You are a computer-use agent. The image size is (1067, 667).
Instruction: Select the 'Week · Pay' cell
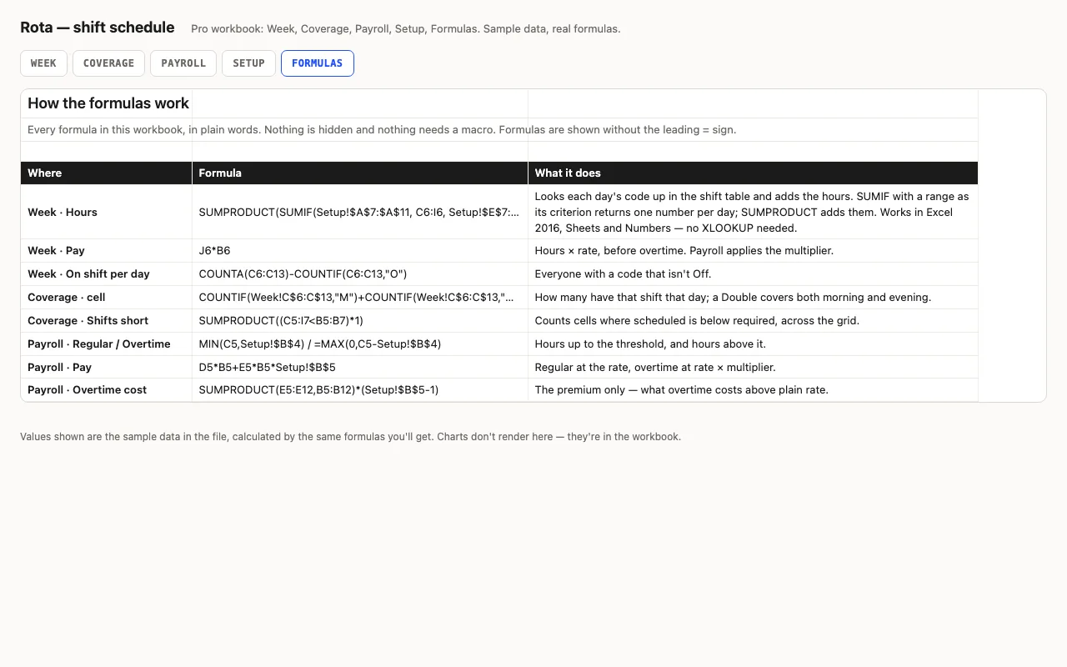[x=107, y=250]
